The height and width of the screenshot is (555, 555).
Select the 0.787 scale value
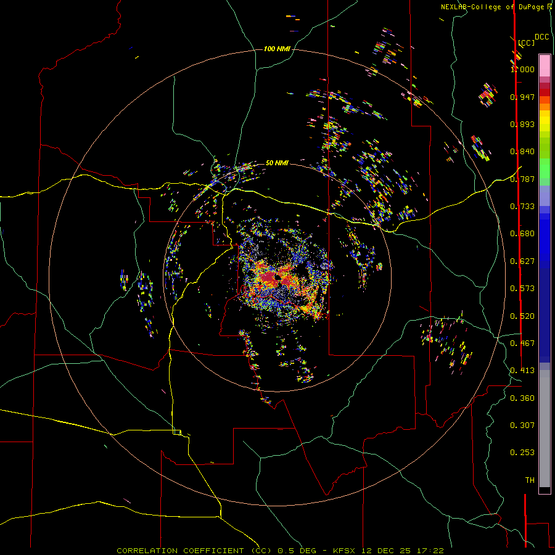tap(522, 179)
